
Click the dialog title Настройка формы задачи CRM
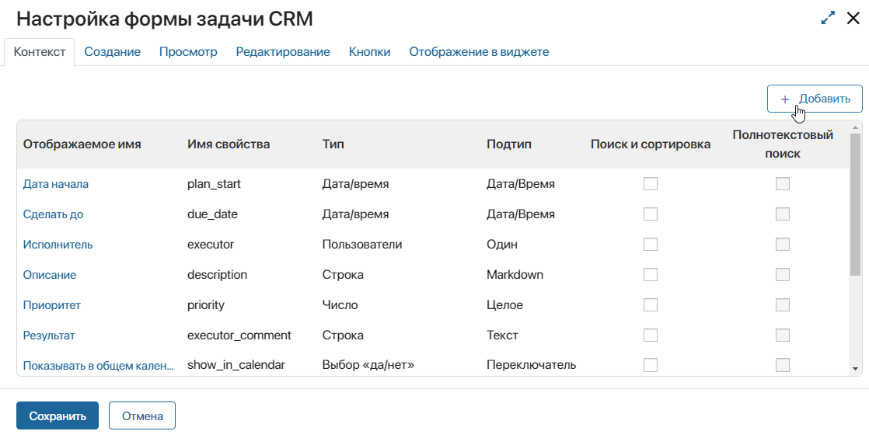(165, 19)
